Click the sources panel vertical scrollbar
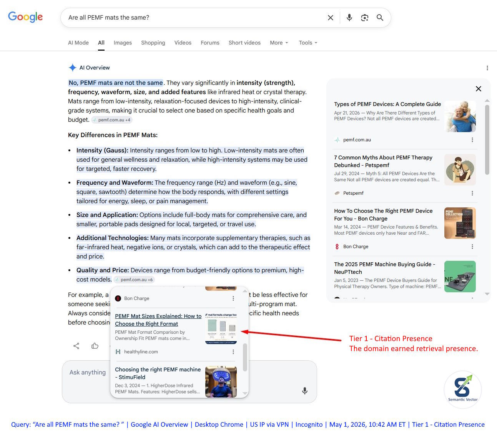This screenshot has width=497, height=439. click(487, 140)
